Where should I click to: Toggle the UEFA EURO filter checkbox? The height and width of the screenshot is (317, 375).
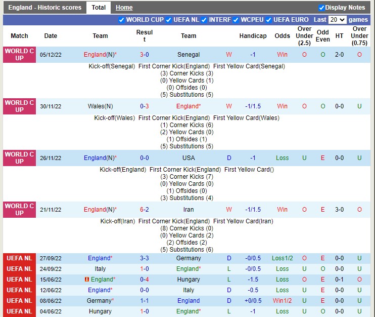point(268,20)
